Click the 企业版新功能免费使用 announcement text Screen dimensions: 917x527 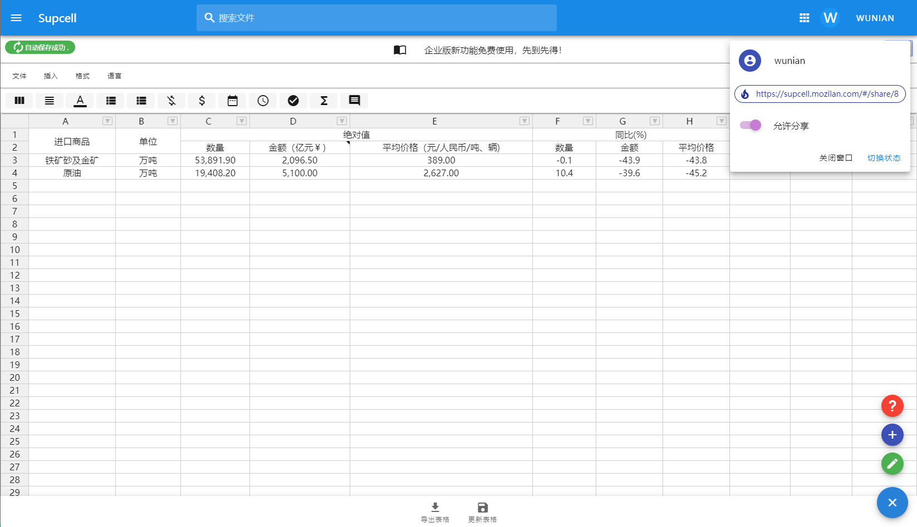click(x=493, y=50)
